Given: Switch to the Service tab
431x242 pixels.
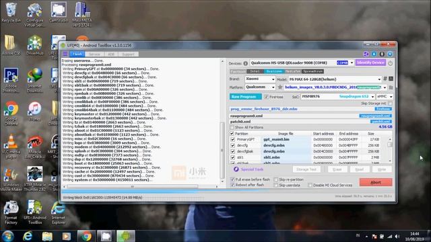Looking at the screenshot, I should (x=94, y=54).
